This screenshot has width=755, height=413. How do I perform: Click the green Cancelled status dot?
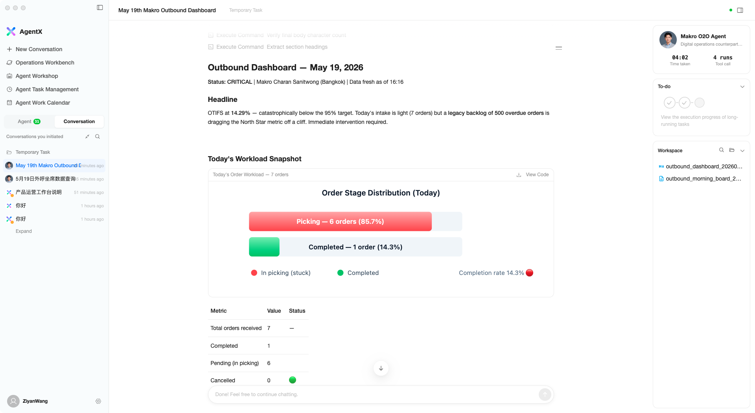[x=293, y=380]
